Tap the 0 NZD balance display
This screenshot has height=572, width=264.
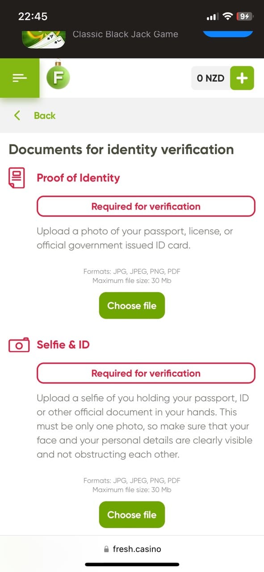(210, 78)
